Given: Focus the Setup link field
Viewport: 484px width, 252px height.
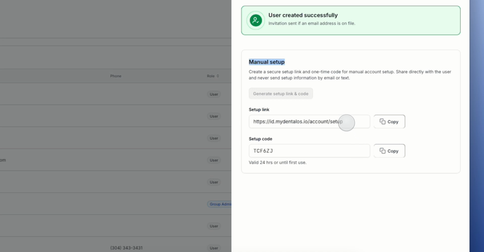Looking at the screenshot, I should (x=309, y=122).
